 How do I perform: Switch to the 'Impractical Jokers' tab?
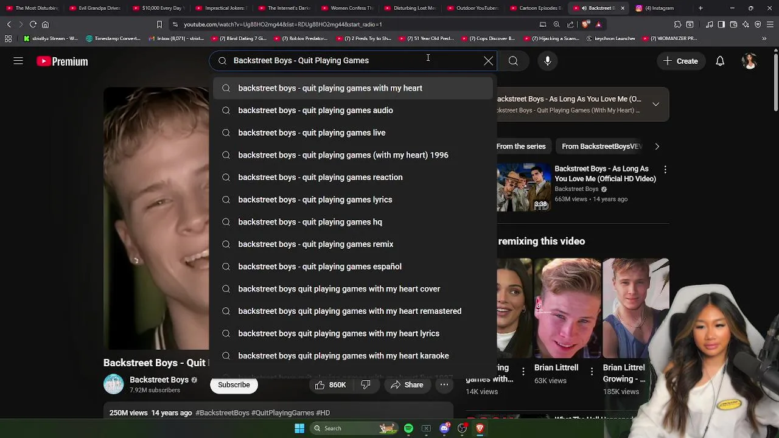pos(220,8)
